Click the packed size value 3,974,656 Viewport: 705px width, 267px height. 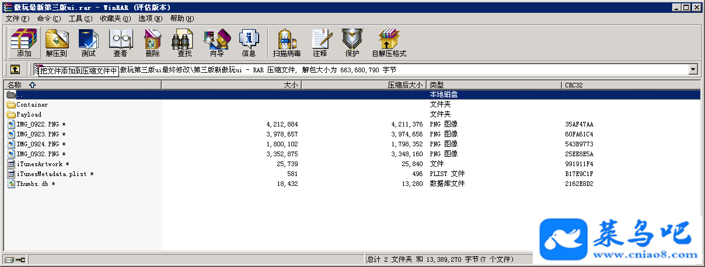[x=407, y=134]
